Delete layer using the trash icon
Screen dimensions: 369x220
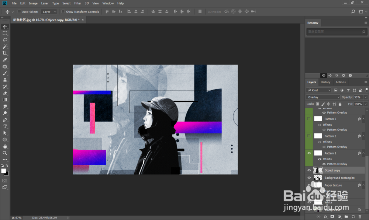click(360, 216)
